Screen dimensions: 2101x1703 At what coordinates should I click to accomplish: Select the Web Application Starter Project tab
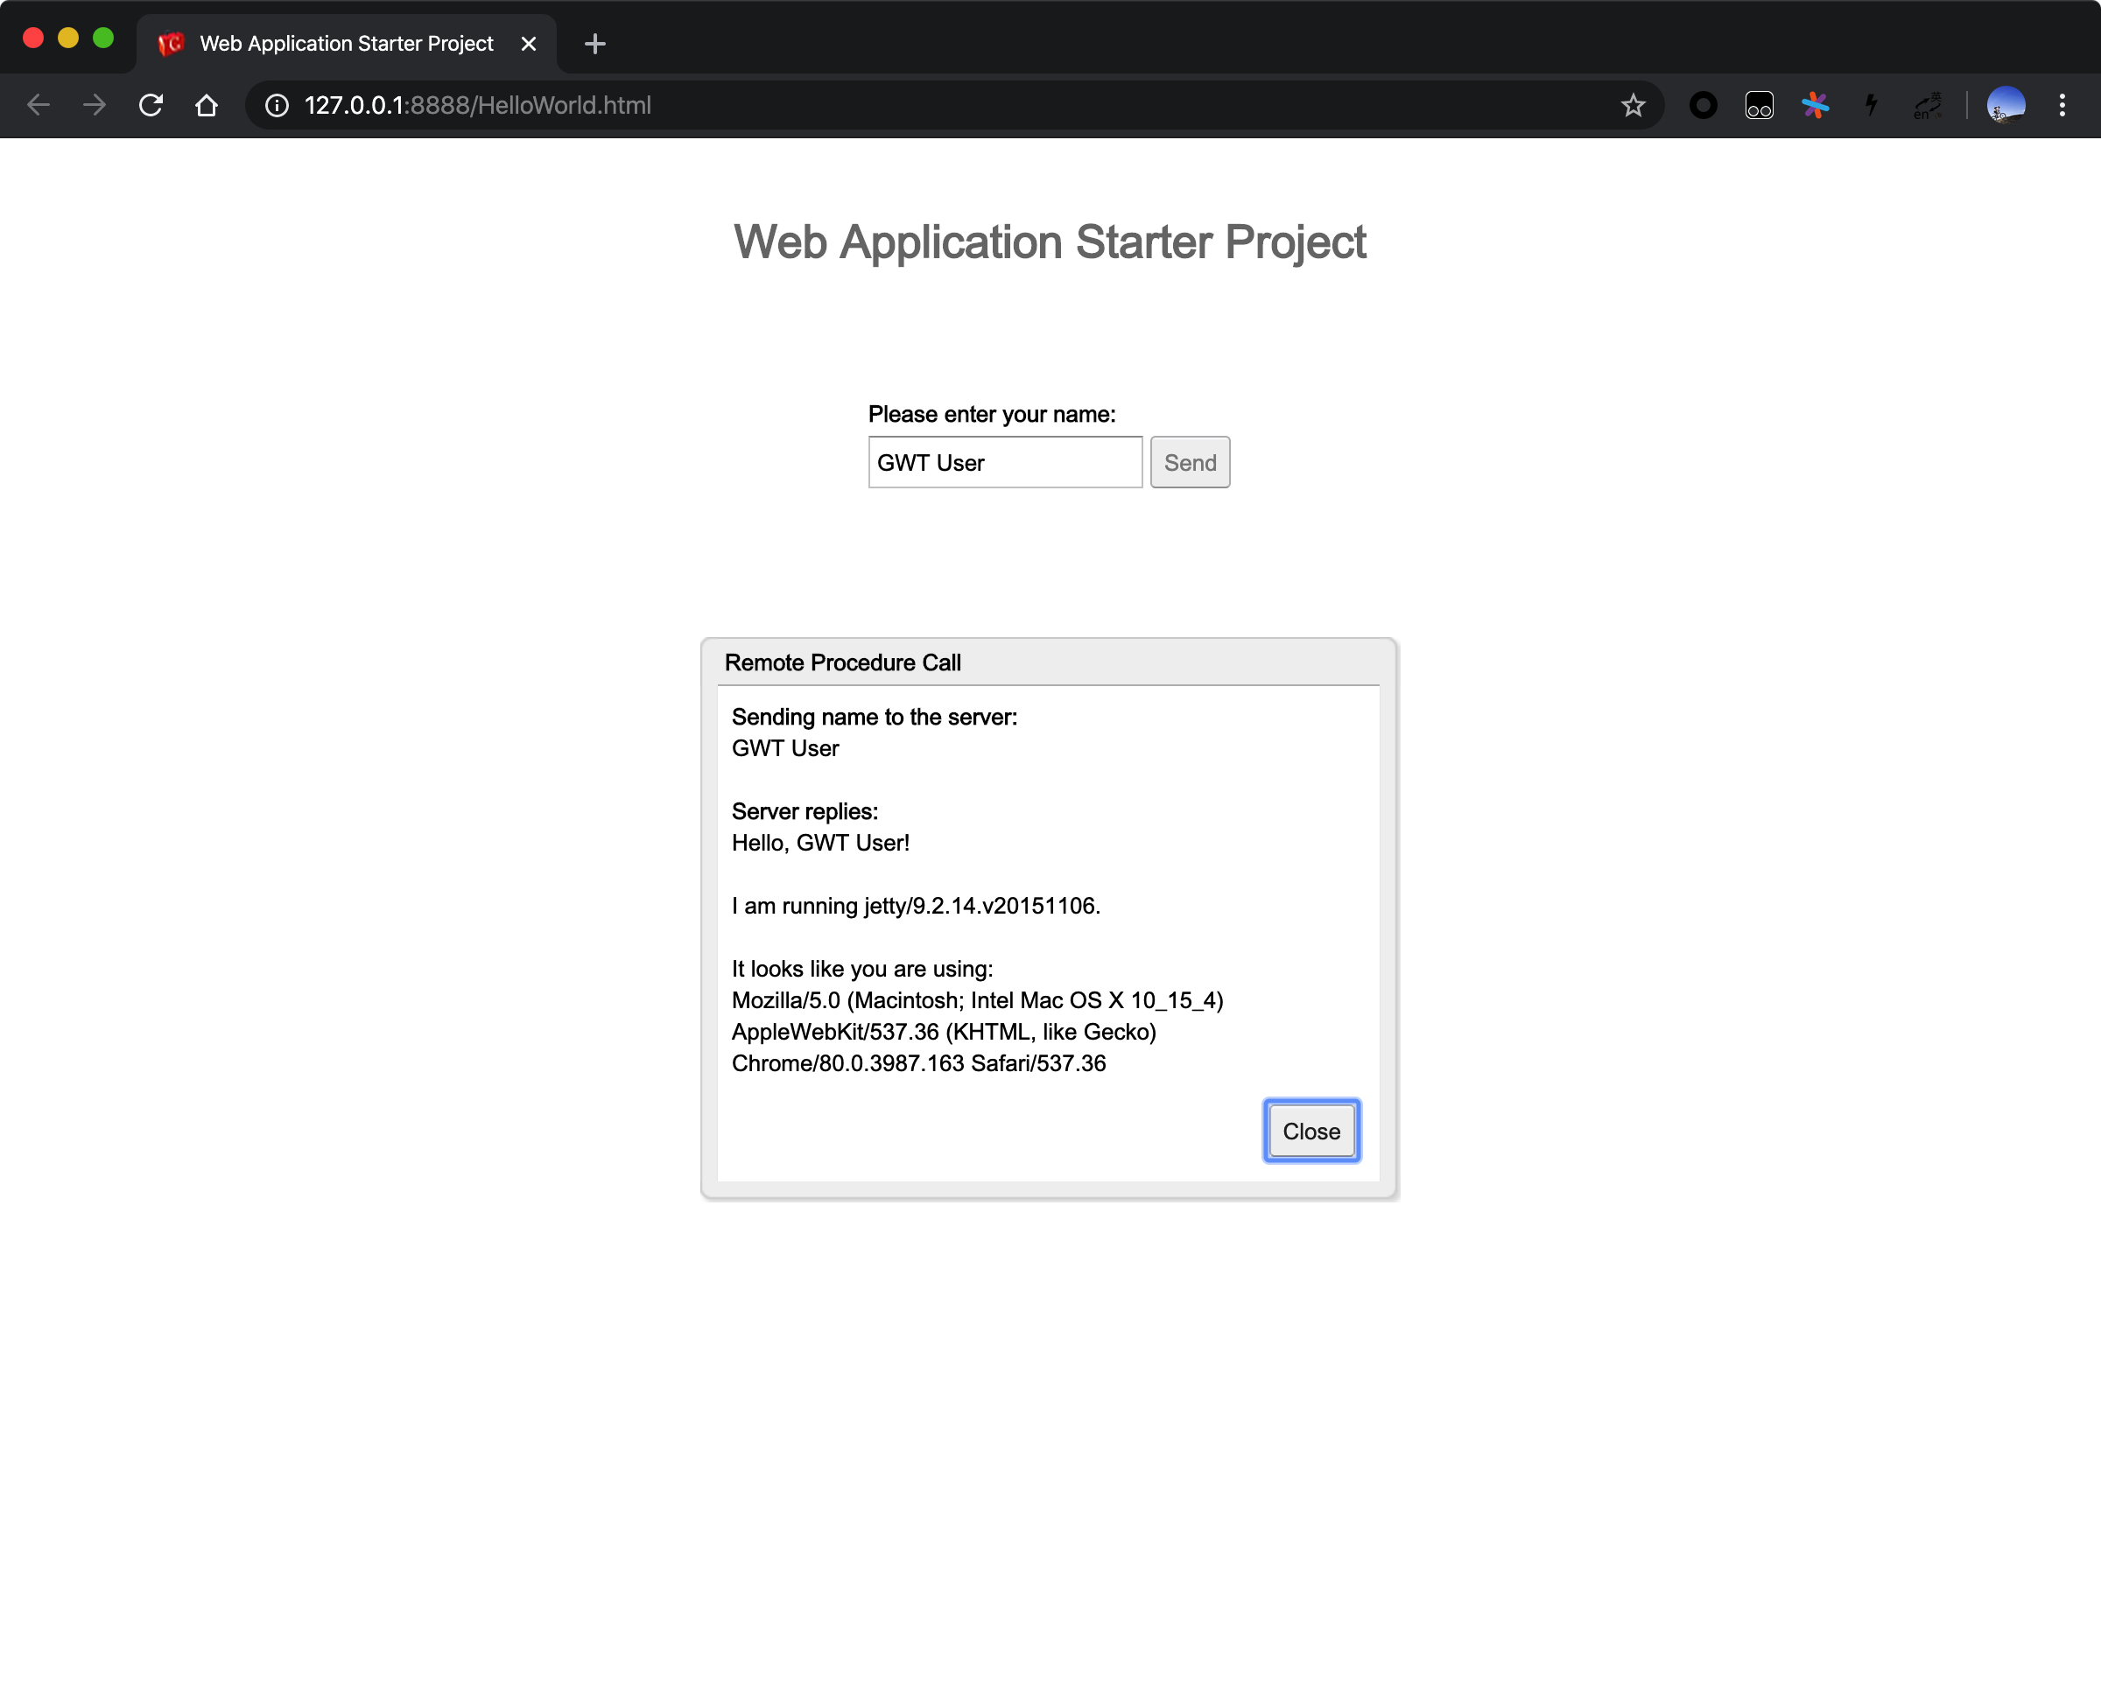347,43
